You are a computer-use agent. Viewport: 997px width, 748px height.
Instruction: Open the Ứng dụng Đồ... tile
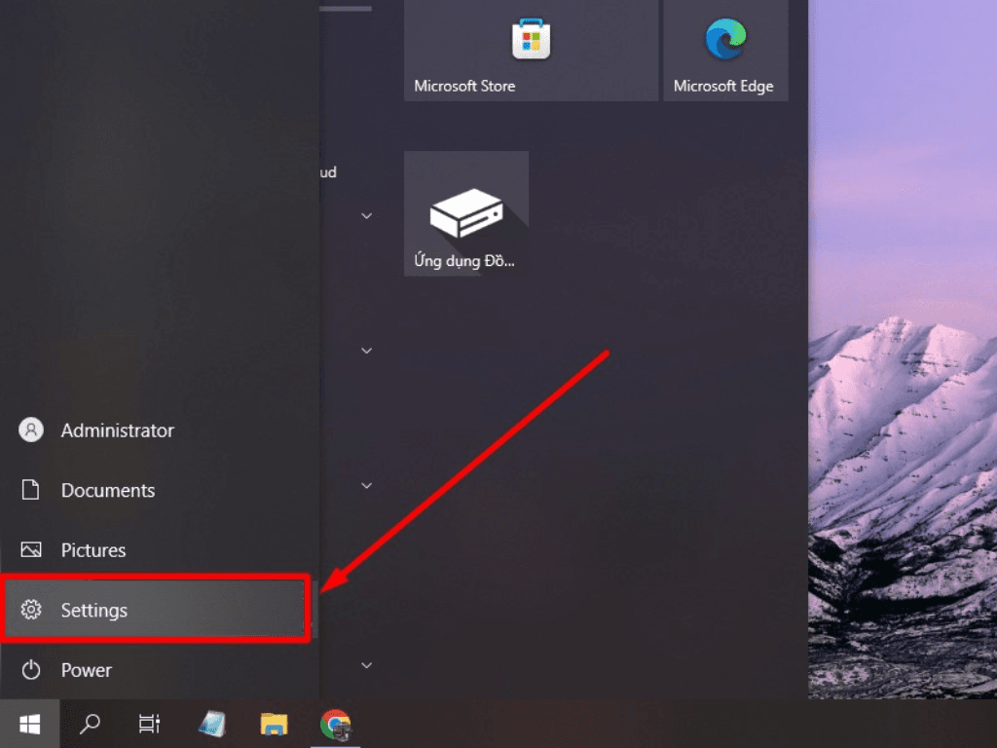point(466,213)
